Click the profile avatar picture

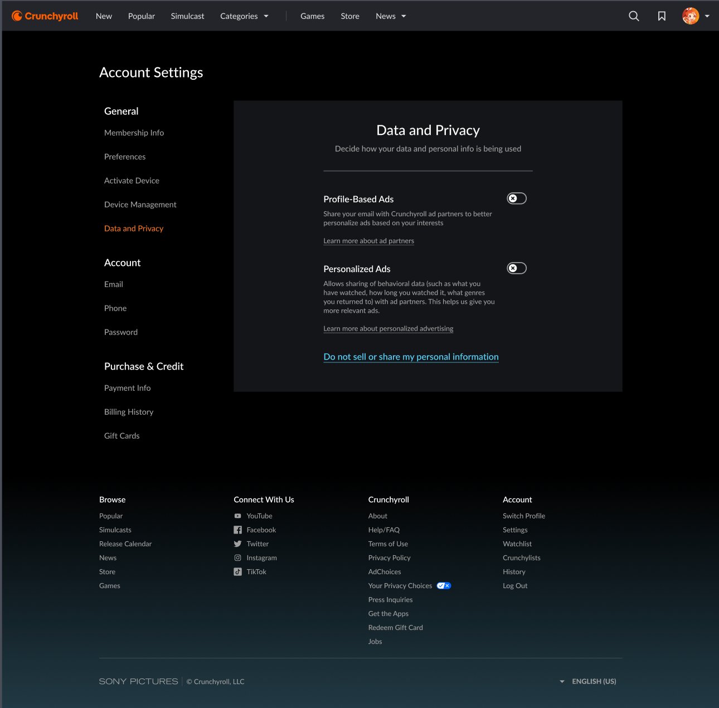pyautogui.click(x=691, y=16)
